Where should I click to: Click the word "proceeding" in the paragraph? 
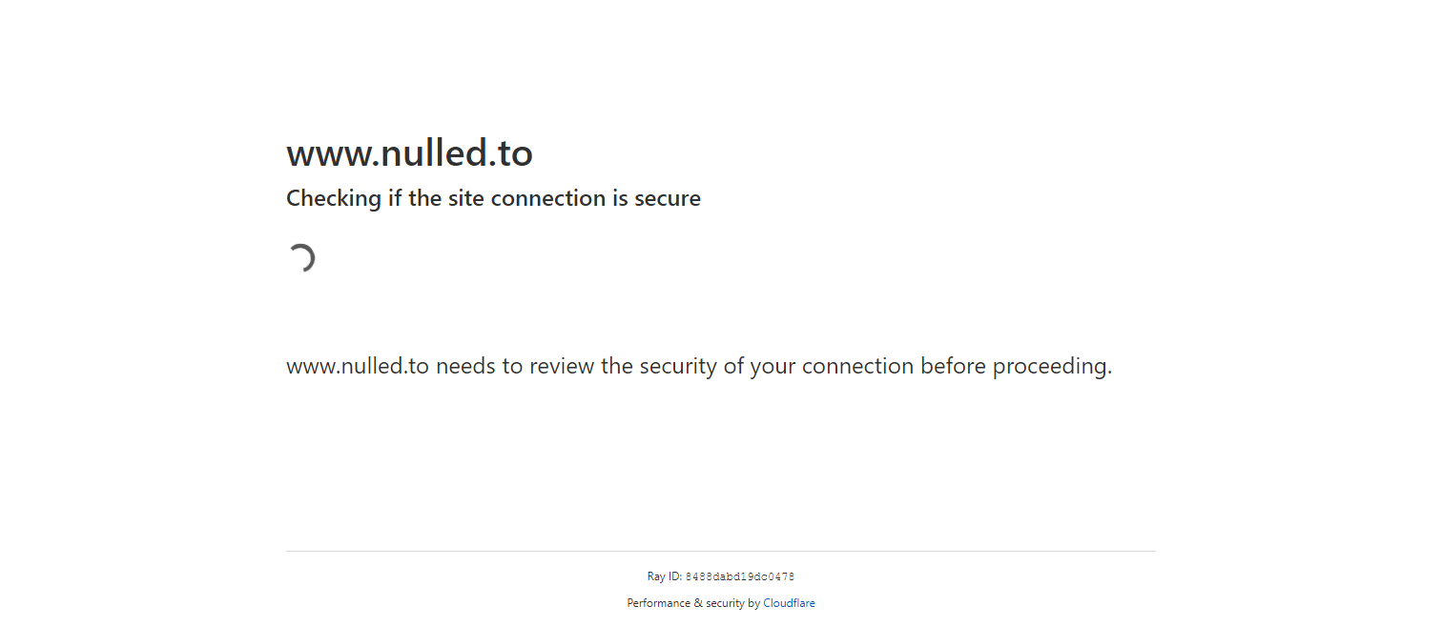click(x=1051, y=367)
